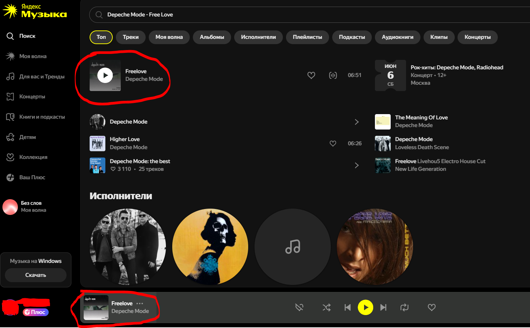Toggle shuffle playback

327,308
